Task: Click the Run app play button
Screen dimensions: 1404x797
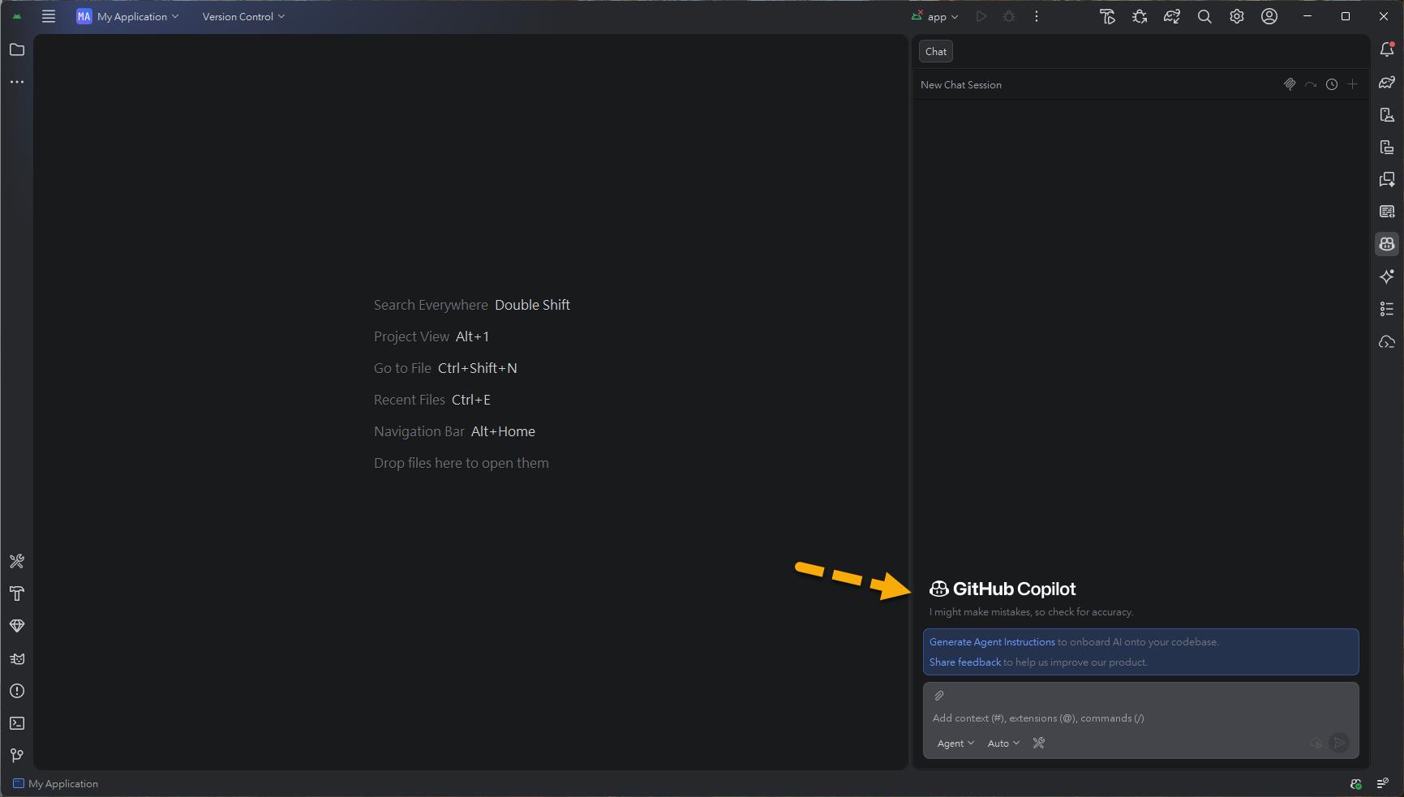Action: click(x=981, y=16)
